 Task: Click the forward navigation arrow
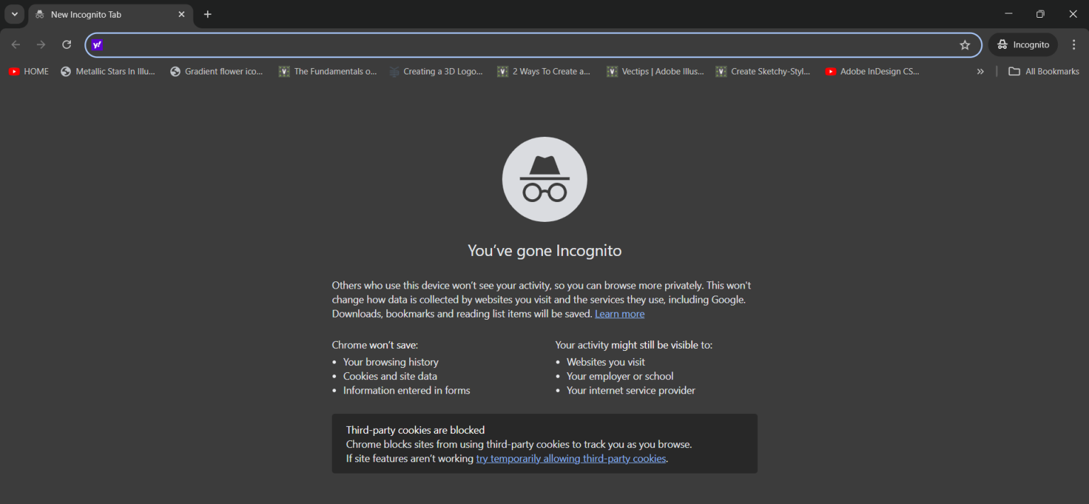41,45
